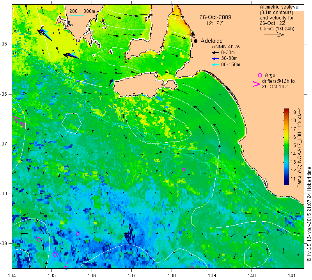Click the Argo float marker near 138.3E 37.5S

click(x=183, y=170)
